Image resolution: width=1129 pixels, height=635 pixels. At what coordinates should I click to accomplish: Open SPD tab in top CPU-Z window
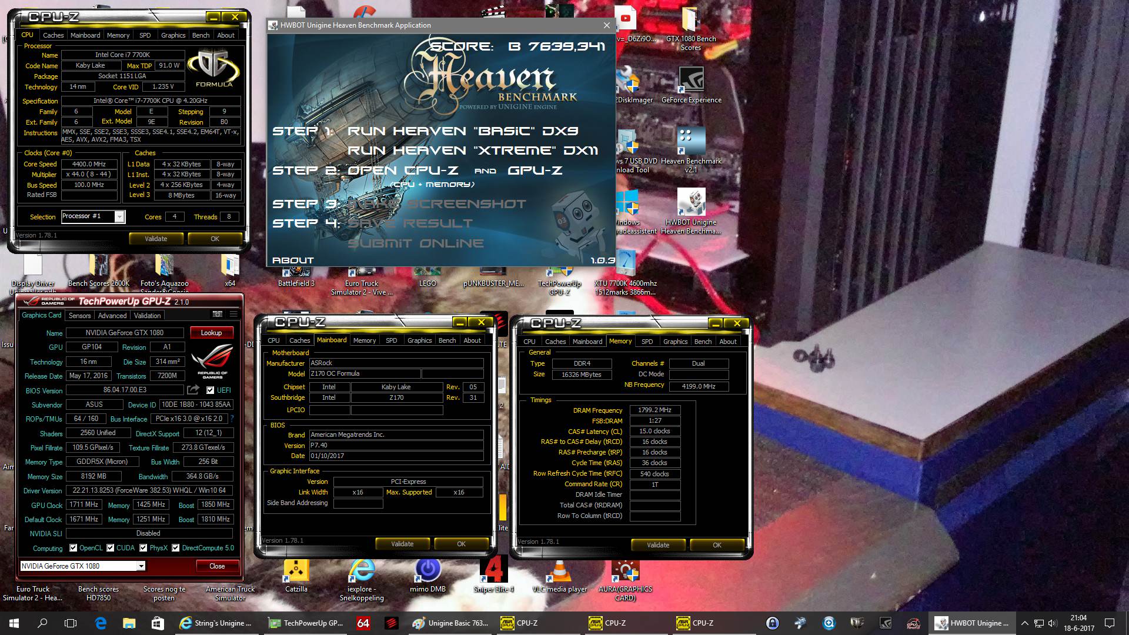[x=145, y=35]
